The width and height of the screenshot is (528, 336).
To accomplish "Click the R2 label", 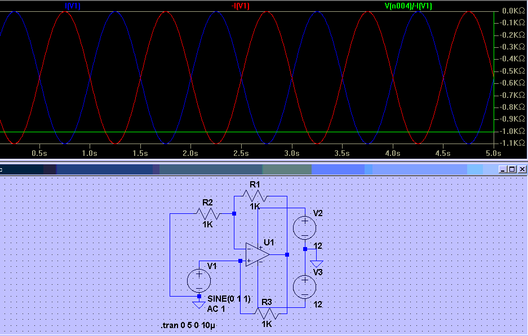I will coord(207,203).
